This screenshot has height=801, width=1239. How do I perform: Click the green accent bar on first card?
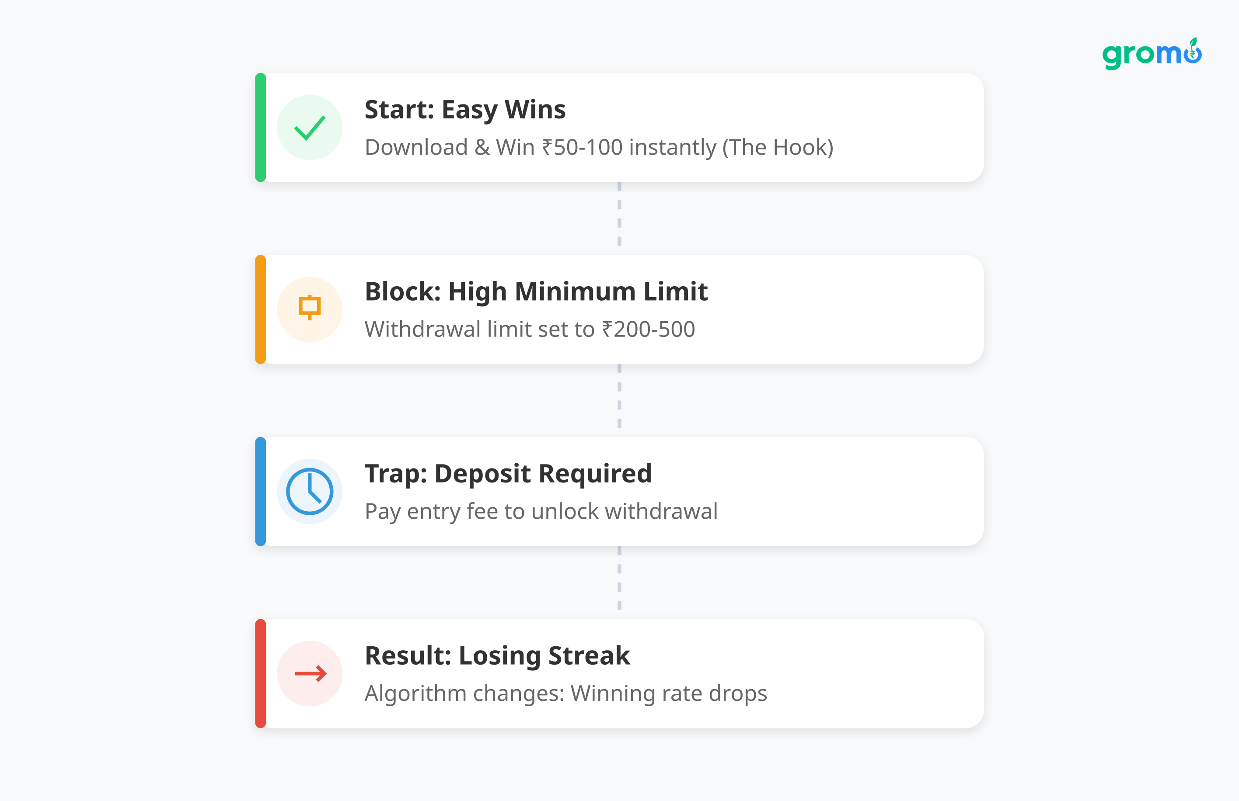tap(261, 128)
